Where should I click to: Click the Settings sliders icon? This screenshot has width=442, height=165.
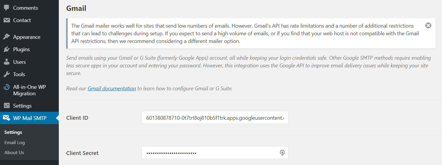coord(6,106)
